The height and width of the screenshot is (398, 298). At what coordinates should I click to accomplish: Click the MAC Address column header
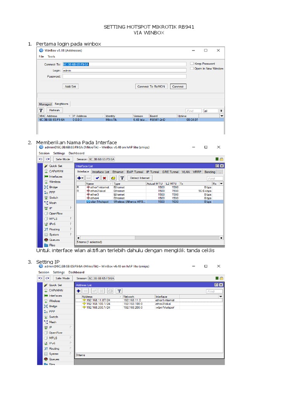tap(55, 116)
